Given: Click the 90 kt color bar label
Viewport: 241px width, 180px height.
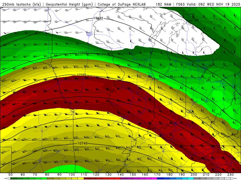Looking at the screenshot, I should [59, 175].
